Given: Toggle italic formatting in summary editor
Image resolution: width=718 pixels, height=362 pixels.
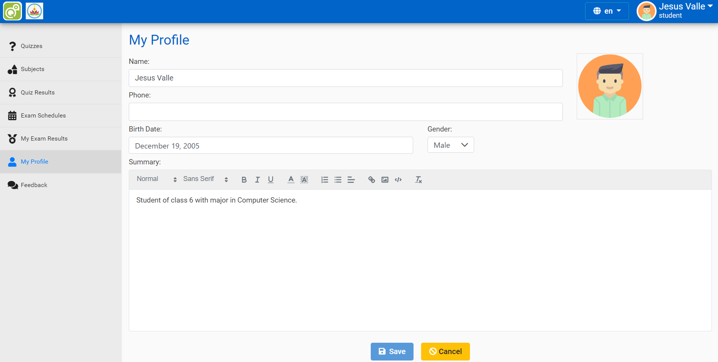Looking at the screenshot, I should click(x=258, y=180).
